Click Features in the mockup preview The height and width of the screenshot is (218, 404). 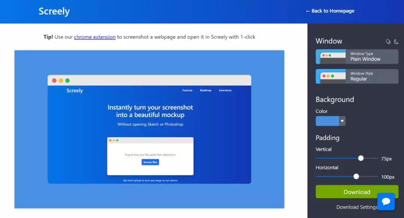(187, 91)
